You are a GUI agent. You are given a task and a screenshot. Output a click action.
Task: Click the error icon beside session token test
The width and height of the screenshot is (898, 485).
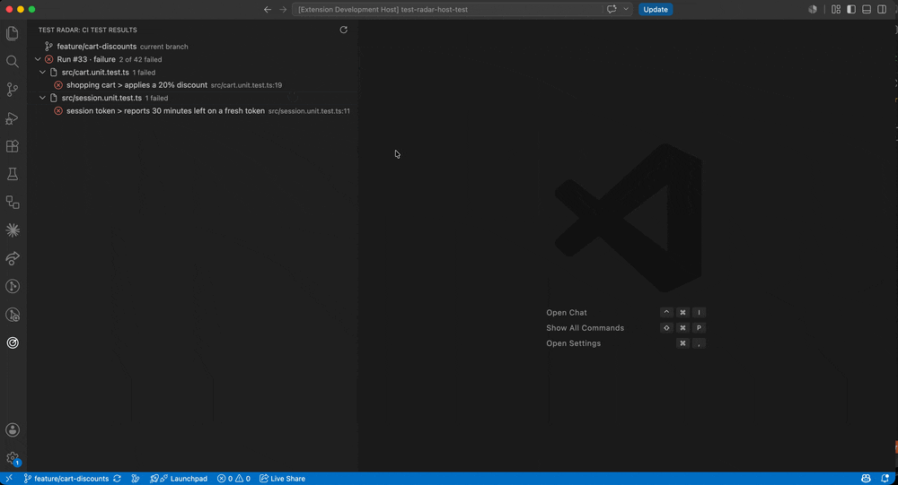58,111
